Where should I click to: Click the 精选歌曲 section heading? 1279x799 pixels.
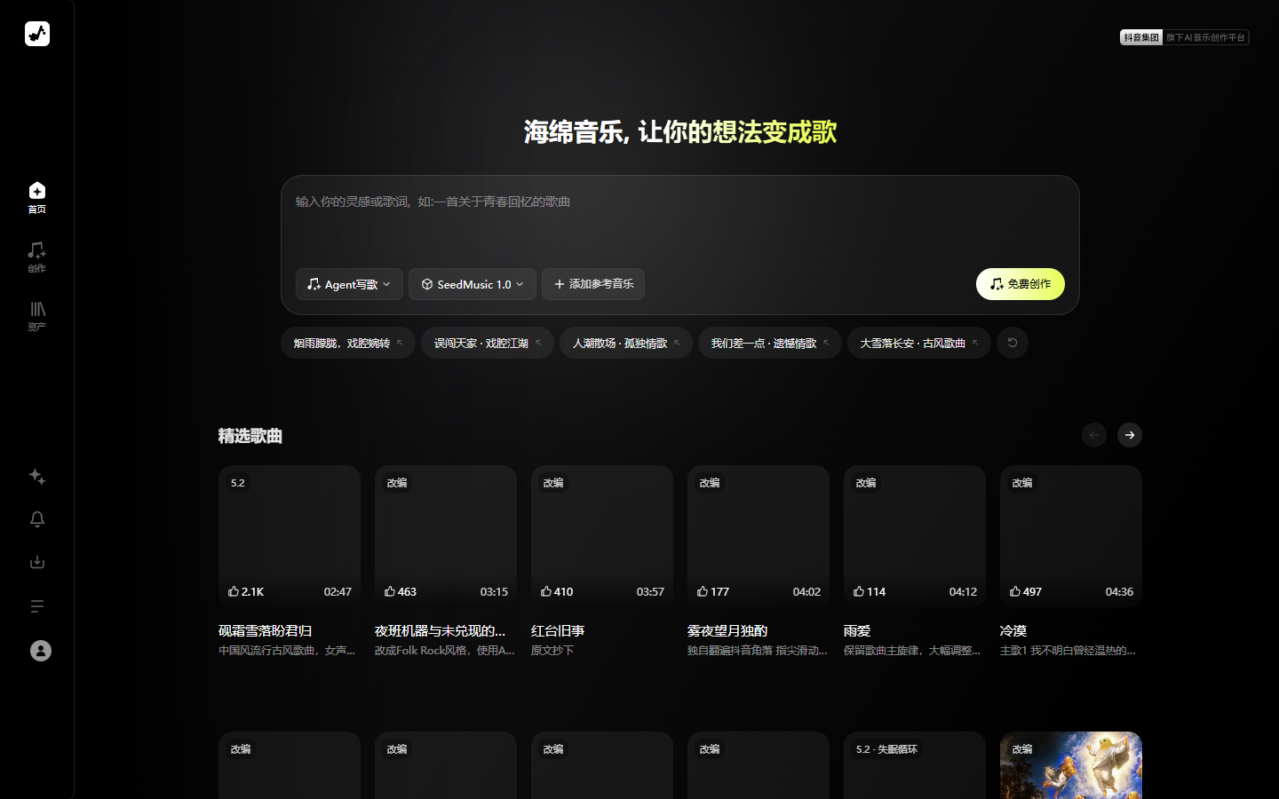250,436
